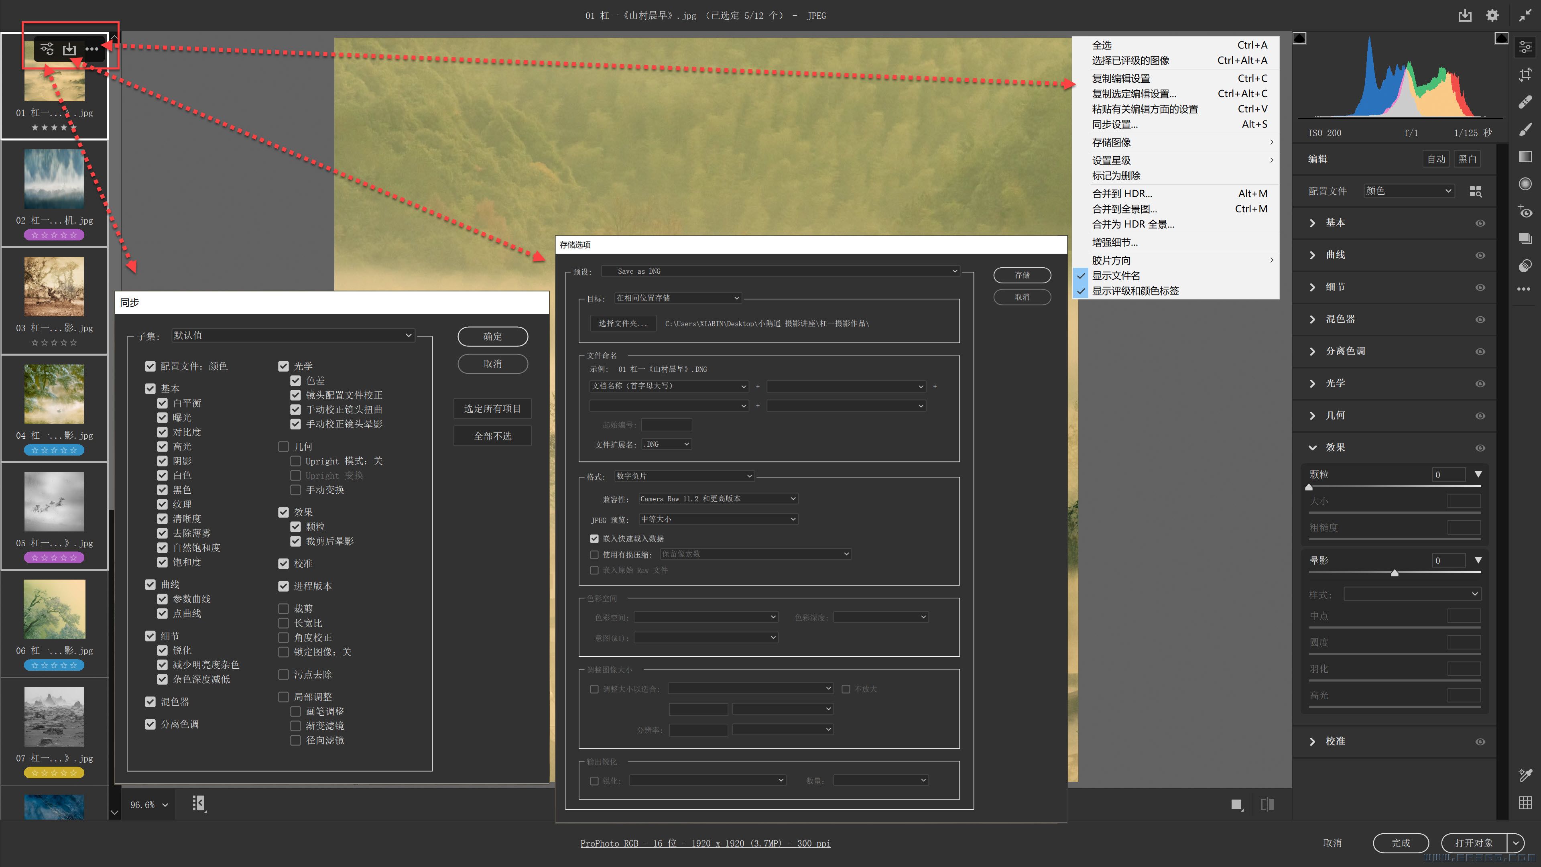The height and width of the screenshot is (867, 1541).
Task: Choose 同步设置... from the context menu
Action: [x=1115, y=124]
